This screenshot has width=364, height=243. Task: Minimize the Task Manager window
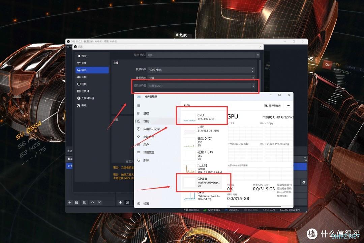(270, 95)
